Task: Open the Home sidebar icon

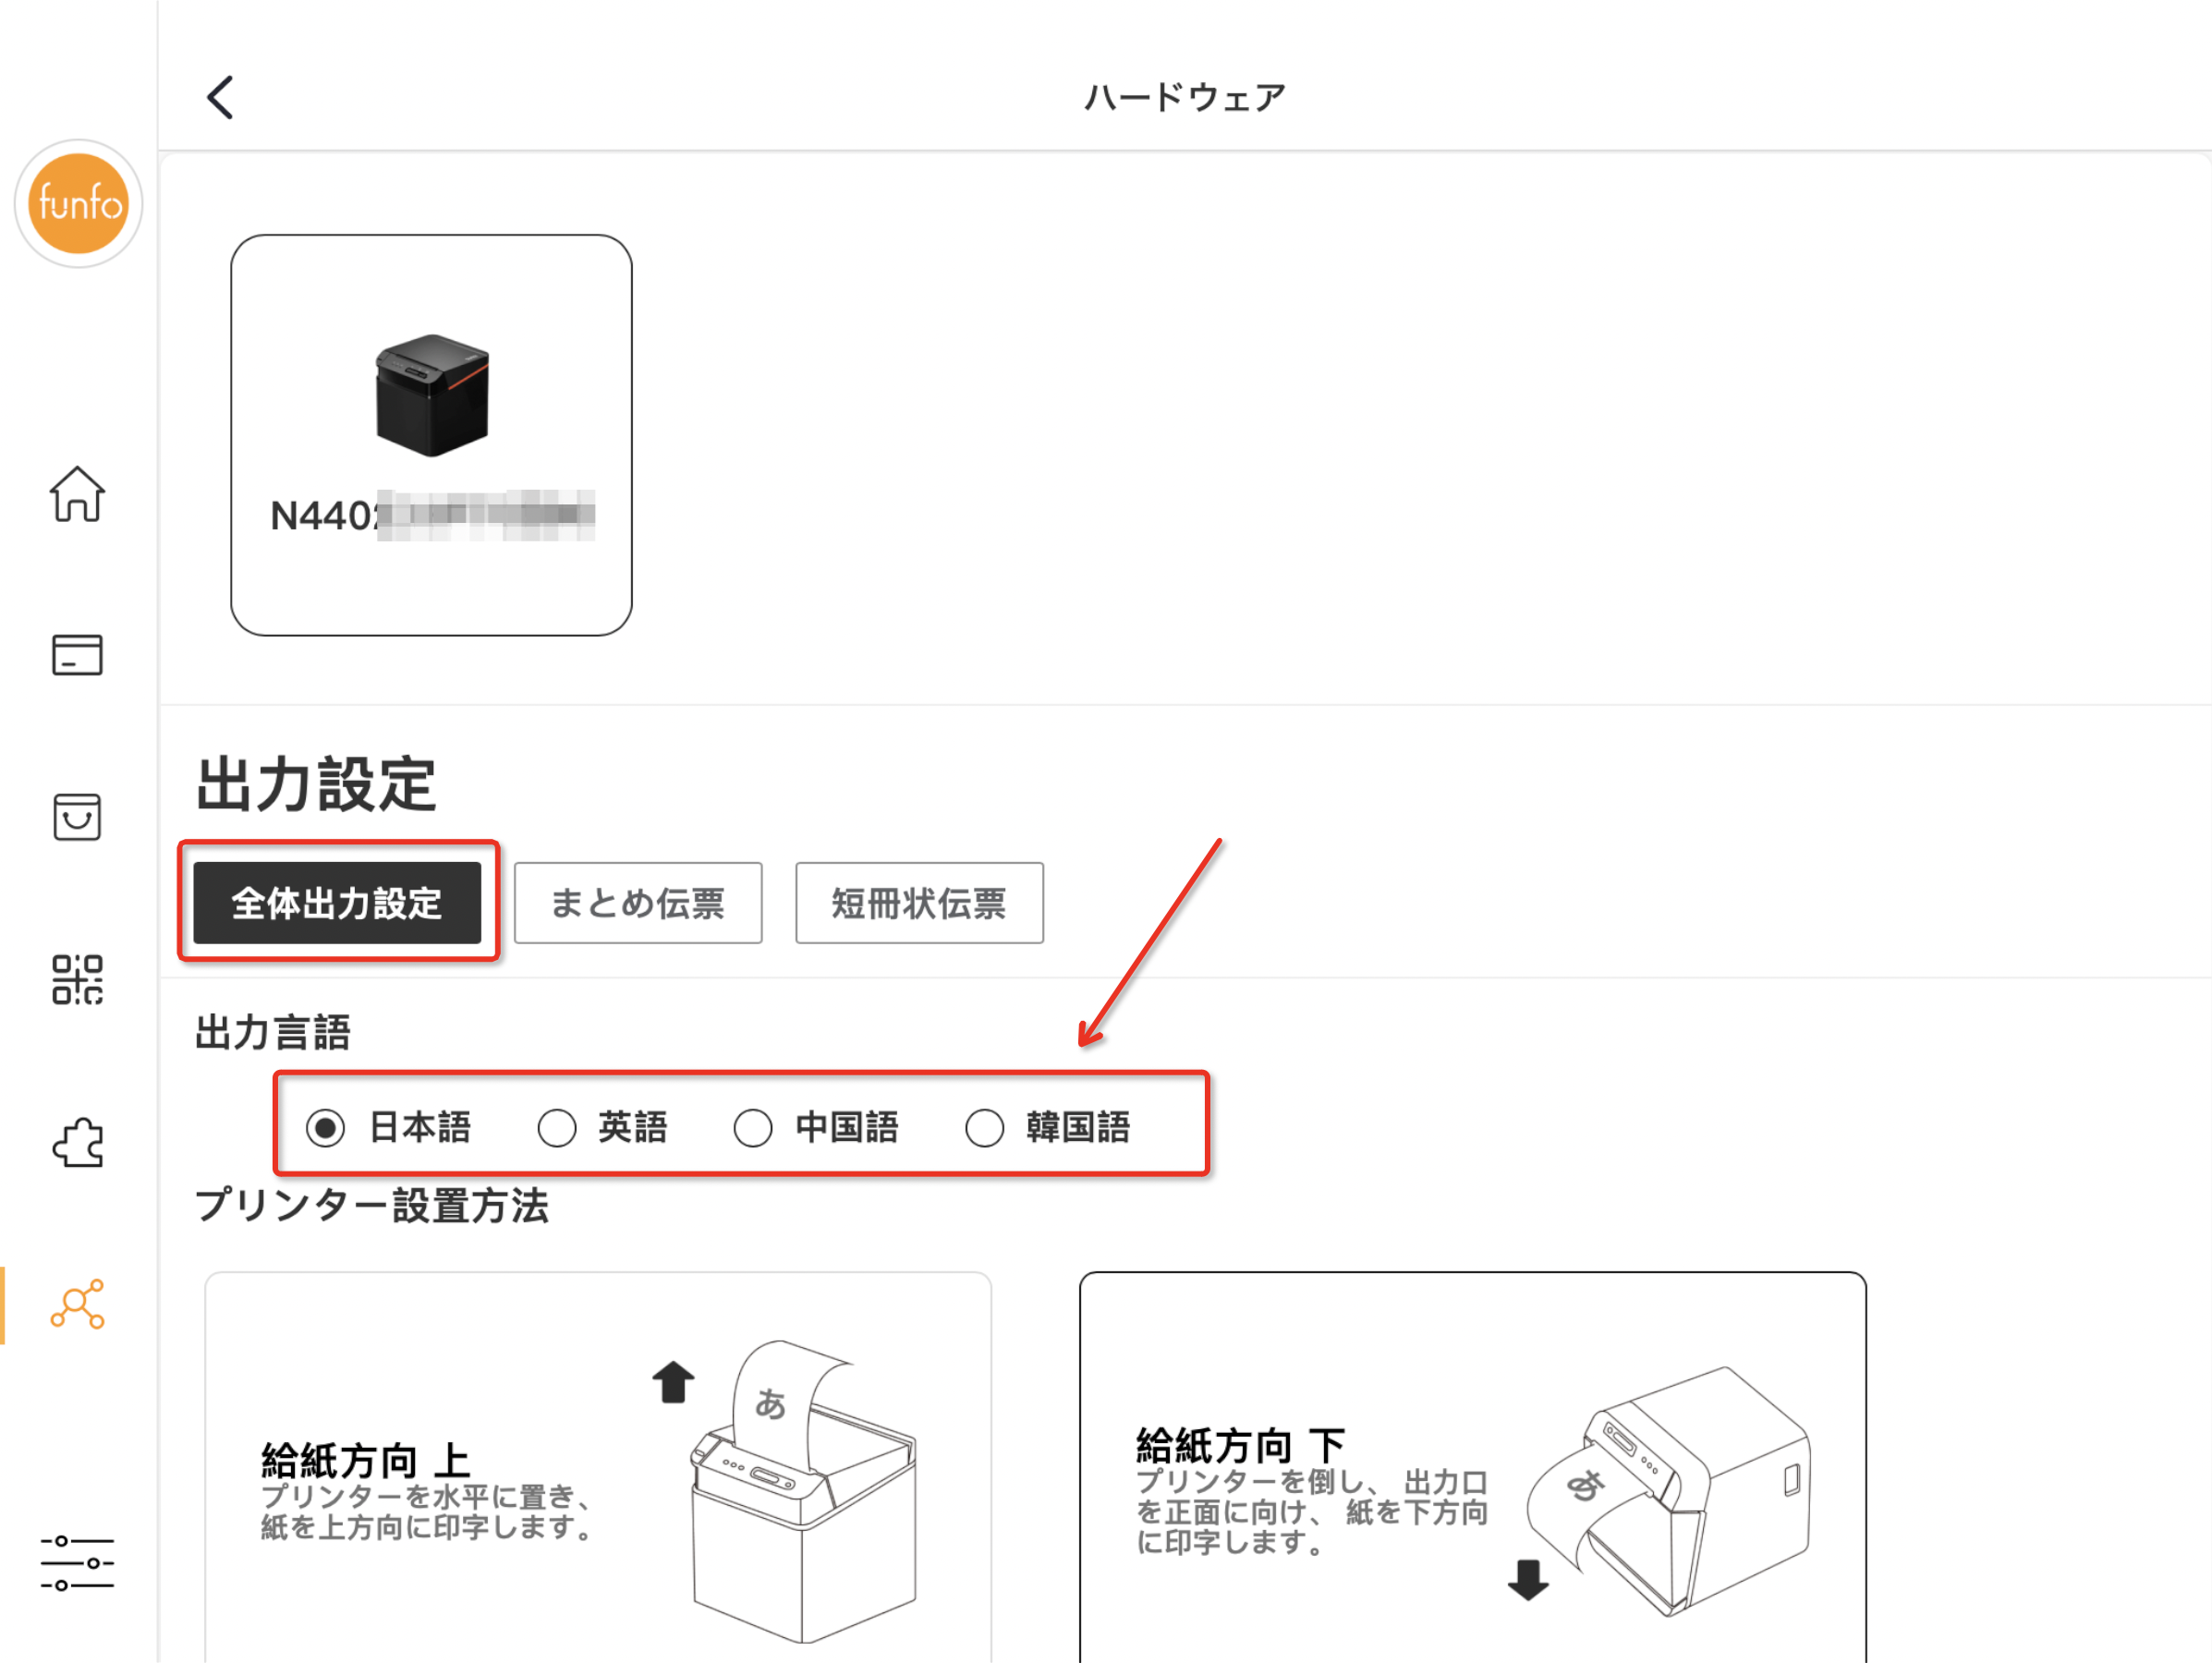Action: 77,494
